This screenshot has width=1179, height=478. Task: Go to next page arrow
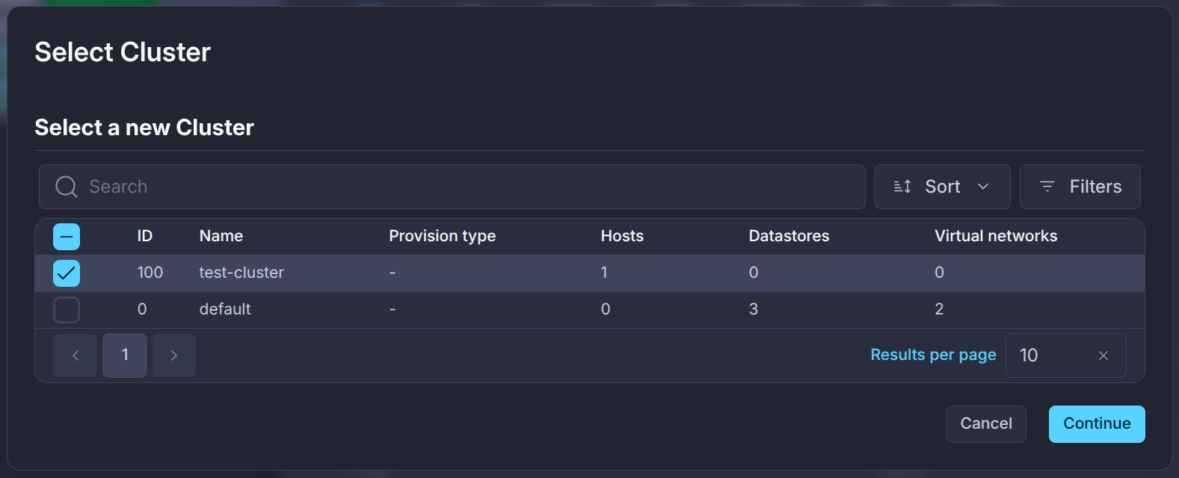[x=174, y=356]
